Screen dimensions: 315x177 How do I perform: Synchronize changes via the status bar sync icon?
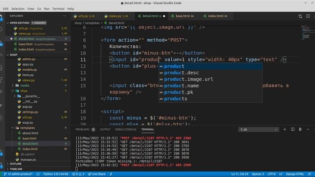[x=38, y=174]
